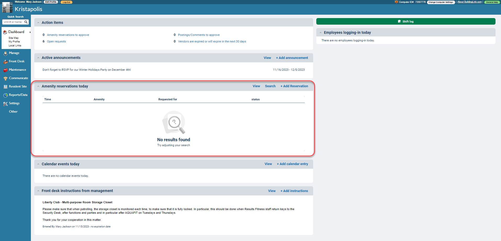This screenshot has width=501, height=241.
Task: Collapse the Action items panel
Action: [38, 23]
